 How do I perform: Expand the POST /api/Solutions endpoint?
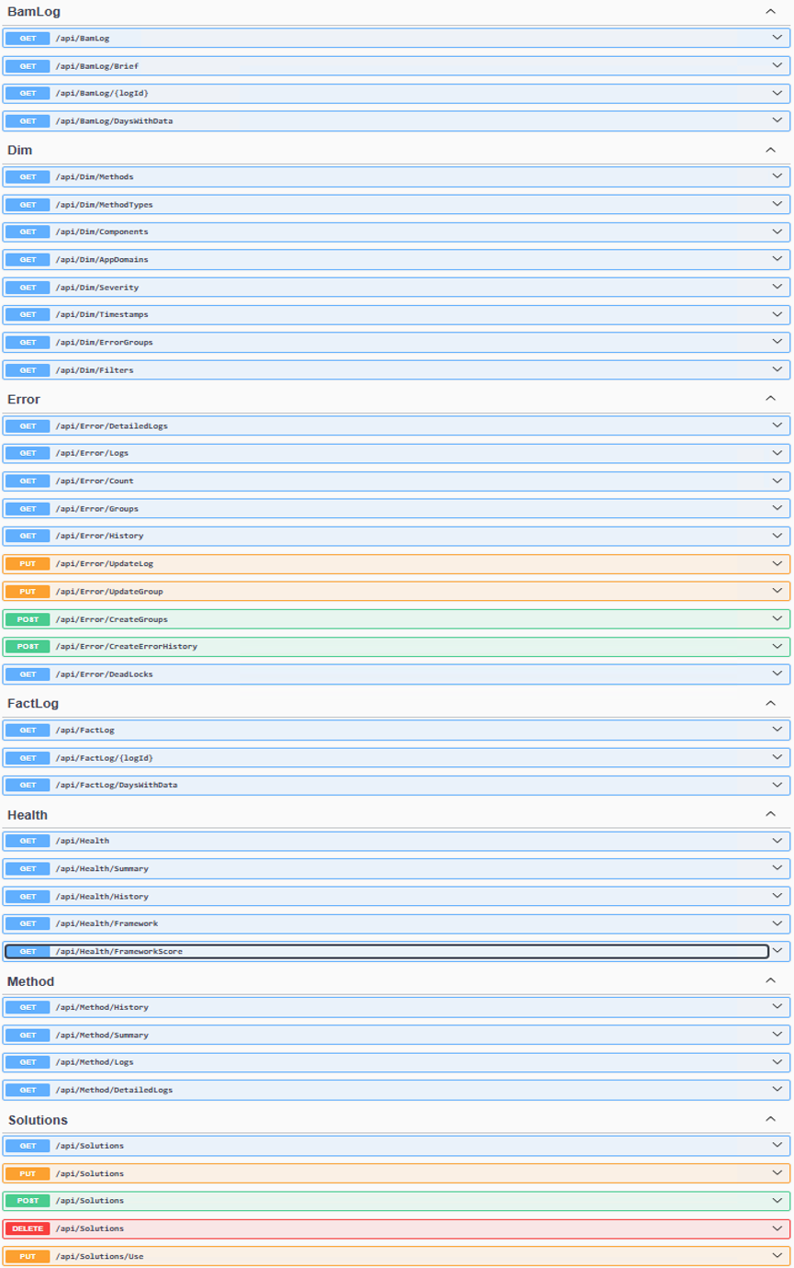tap(397, 1201)
